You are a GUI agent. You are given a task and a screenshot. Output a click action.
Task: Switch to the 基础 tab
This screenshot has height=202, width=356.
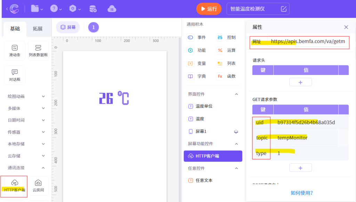click(x=15, y=28)
